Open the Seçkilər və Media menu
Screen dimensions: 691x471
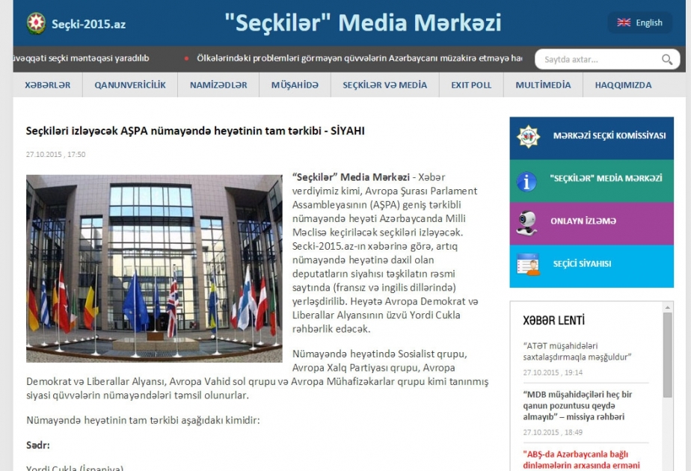pos(384,85)
